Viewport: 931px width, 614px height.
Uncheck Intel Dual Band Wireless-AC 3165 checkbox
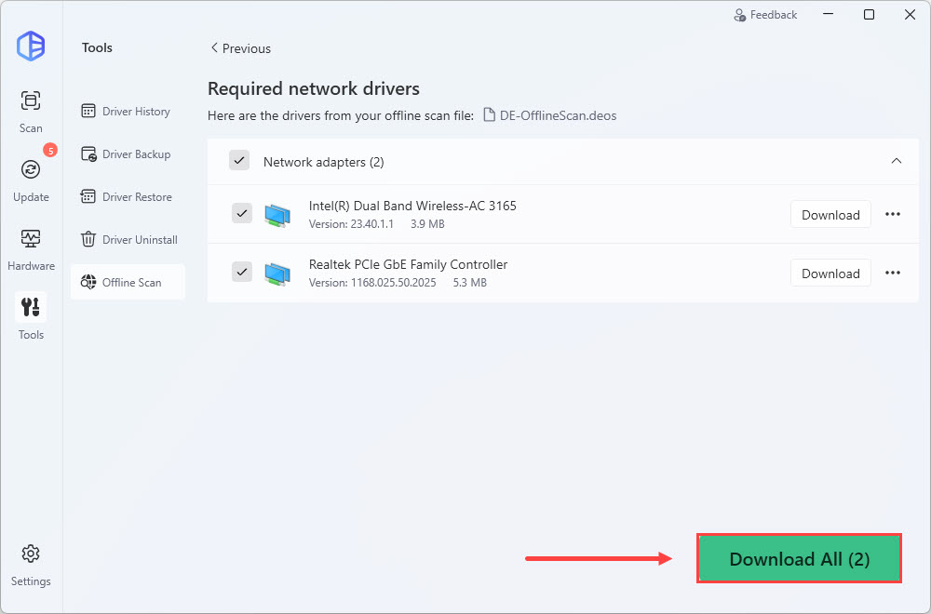242,214
